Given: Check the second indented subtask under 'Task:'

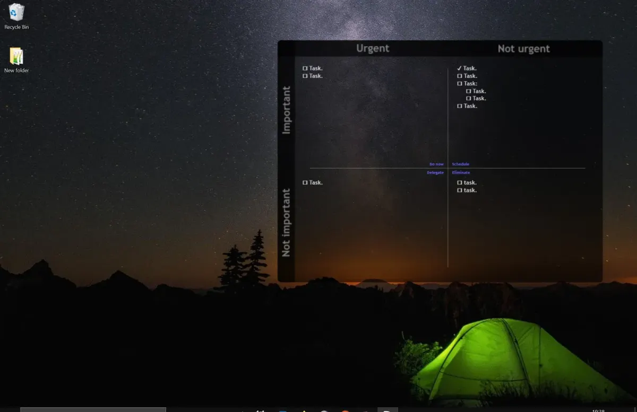Looking at the screenshot, I should pos(469,99).
